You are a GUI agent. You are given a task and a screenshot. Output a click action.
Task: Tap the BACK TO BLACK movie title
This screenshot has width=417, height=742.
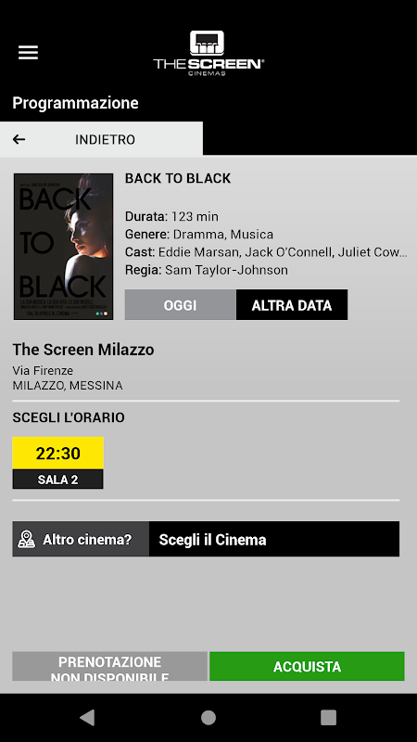click(x=178, y=178)
